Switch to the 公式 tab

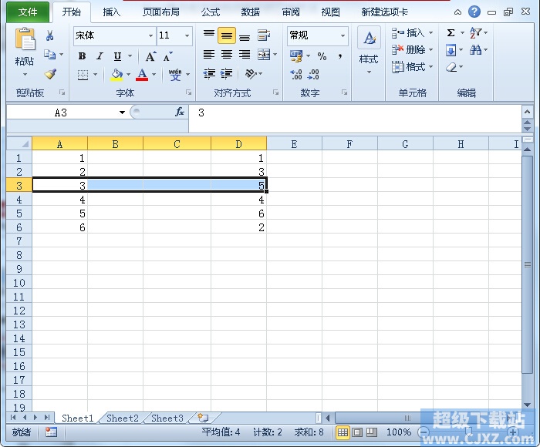211,12
